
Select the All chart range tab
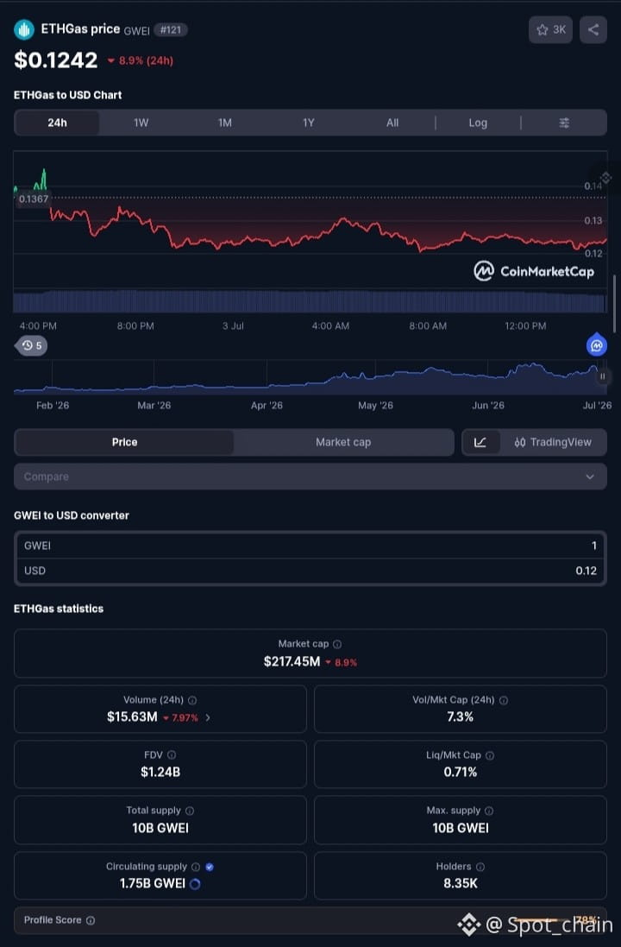pos(392,123)
